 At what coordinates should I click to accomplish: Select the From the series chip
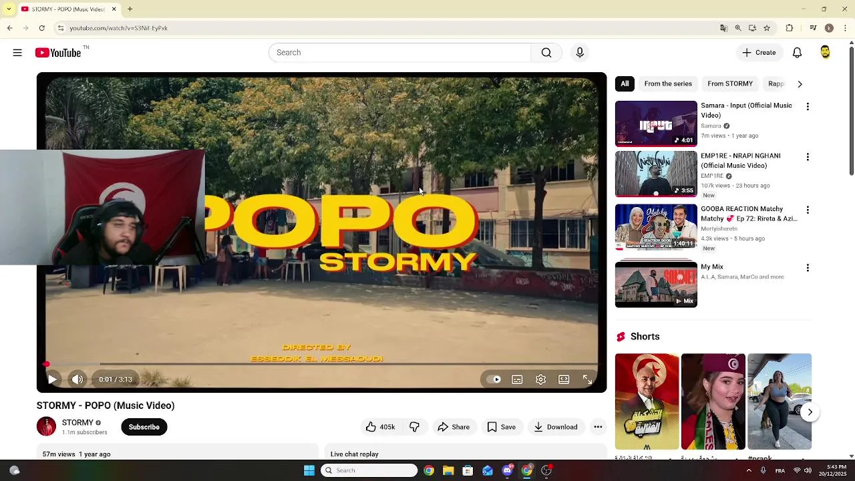coord(668,84)
